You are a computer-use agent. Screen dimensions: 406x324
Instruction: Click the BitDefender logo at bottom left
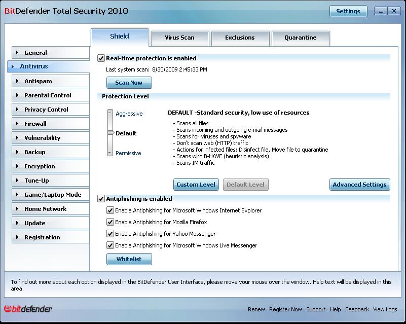tap(28, 309)
